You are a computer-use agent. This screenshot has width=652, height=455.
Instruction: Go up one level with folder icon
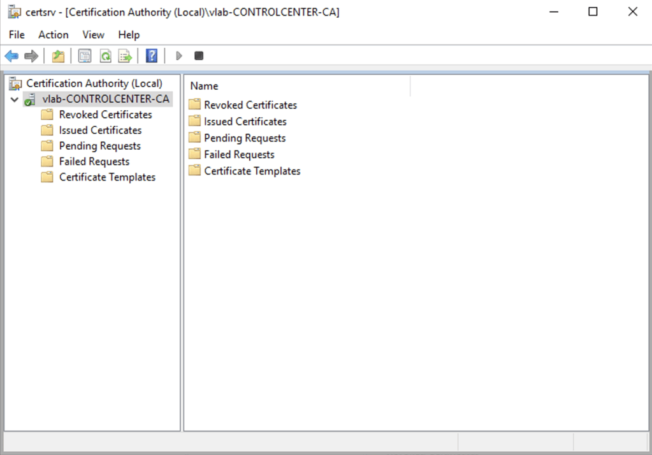[x=58, y=56]
